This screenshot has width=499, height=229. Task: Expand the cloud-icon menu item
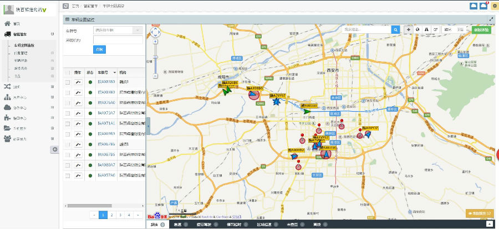[x=52, y=108]
